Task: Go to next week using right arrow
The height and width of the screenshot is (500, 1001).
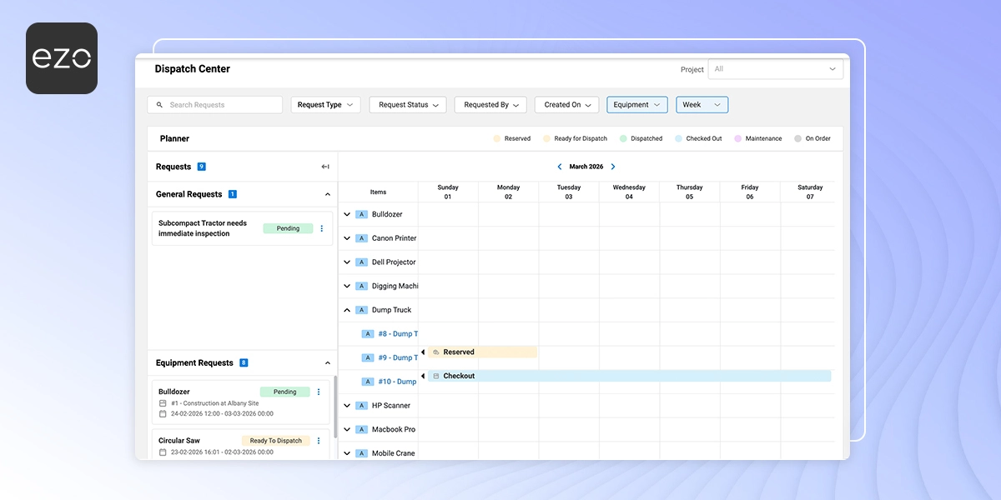Action: pos(613,167)
